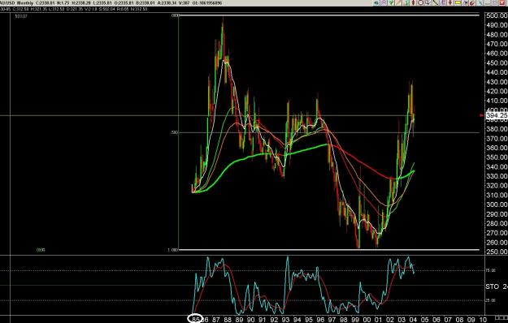Click year 10 on the time axis
This screenshot has height=323, width=508.
[482, 320]
